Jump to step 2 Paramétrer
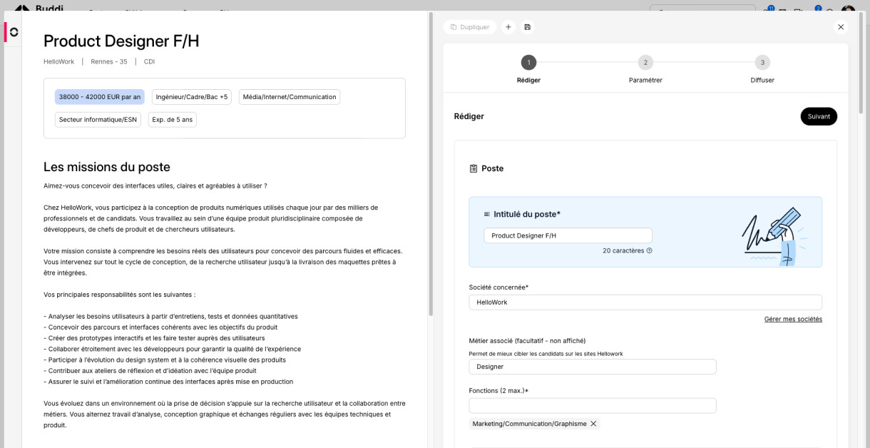Image resolution: width=870 pixels, height=448 pixels. (645, 63)
